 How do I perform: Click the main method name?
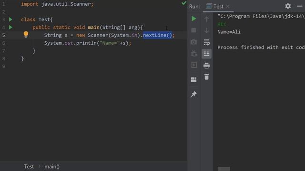93,28
